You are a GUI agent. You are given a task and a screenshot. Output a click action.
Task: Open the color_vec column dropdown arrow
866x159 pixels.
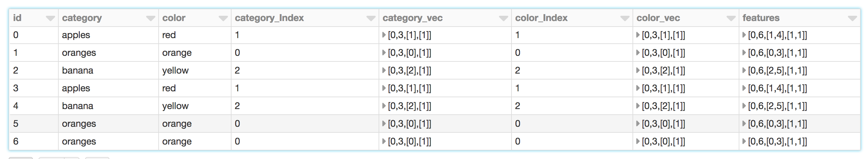coord(731,18)
